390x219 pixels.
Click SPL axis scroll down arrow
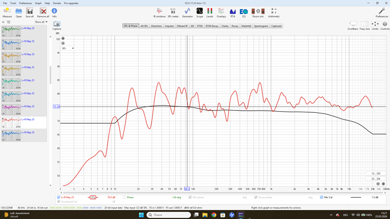(50, 185)
